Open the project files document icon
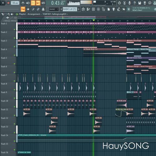 point(109,9)
